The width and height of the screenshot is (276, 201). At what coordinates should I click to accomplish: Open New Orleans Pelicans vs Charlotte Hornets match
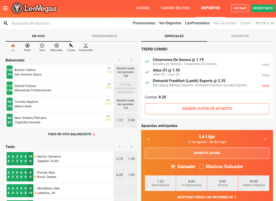[x=60, y=120]
